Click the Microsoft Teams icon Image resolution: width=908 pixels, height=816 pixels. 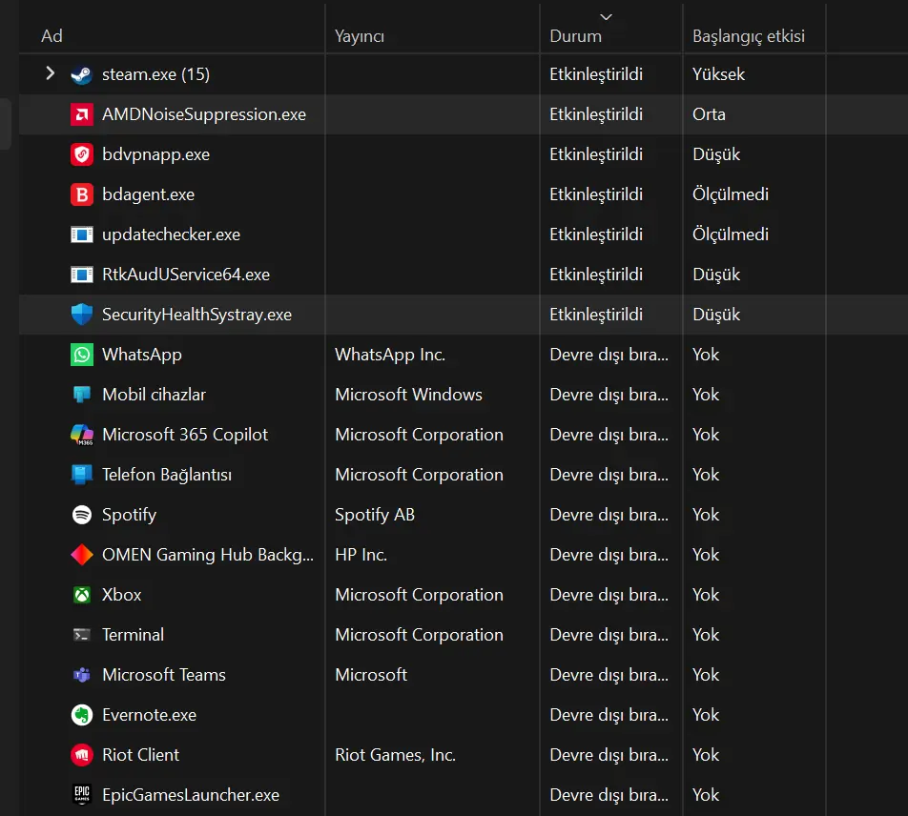click(x=82, y=675)
